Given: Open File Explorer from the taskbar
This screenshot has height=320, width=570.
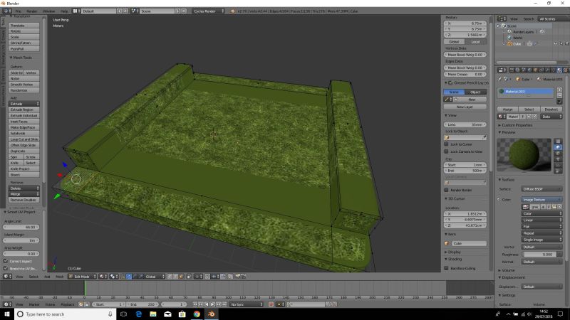Looking at the screenshot, I should point(153,314).
